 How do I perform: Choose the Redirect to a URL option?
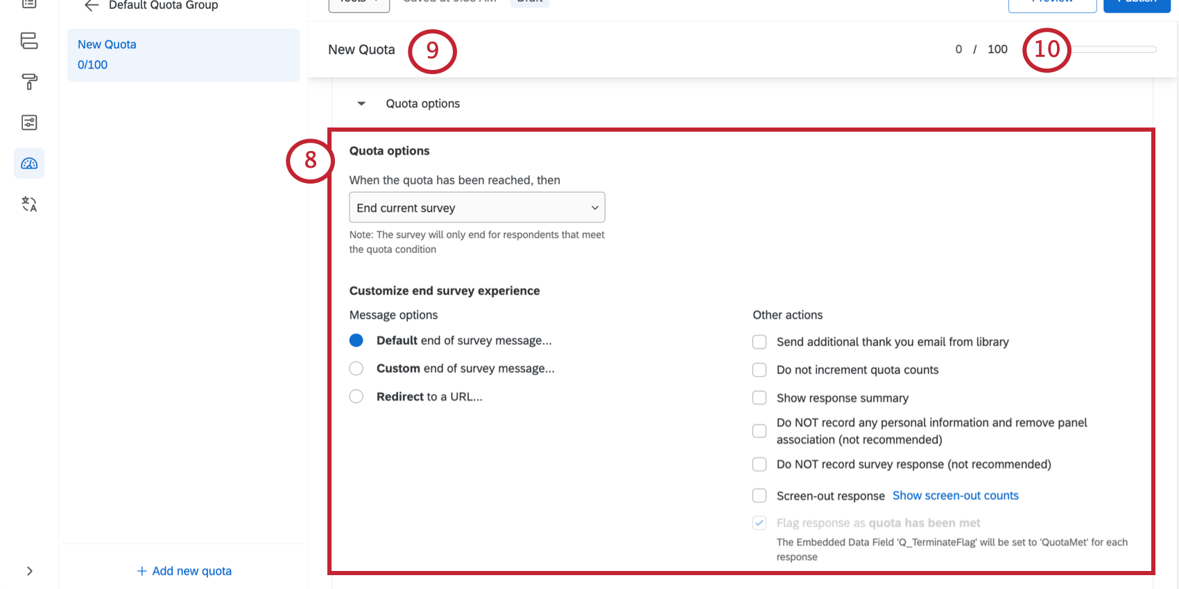click(x=356, y=396)
